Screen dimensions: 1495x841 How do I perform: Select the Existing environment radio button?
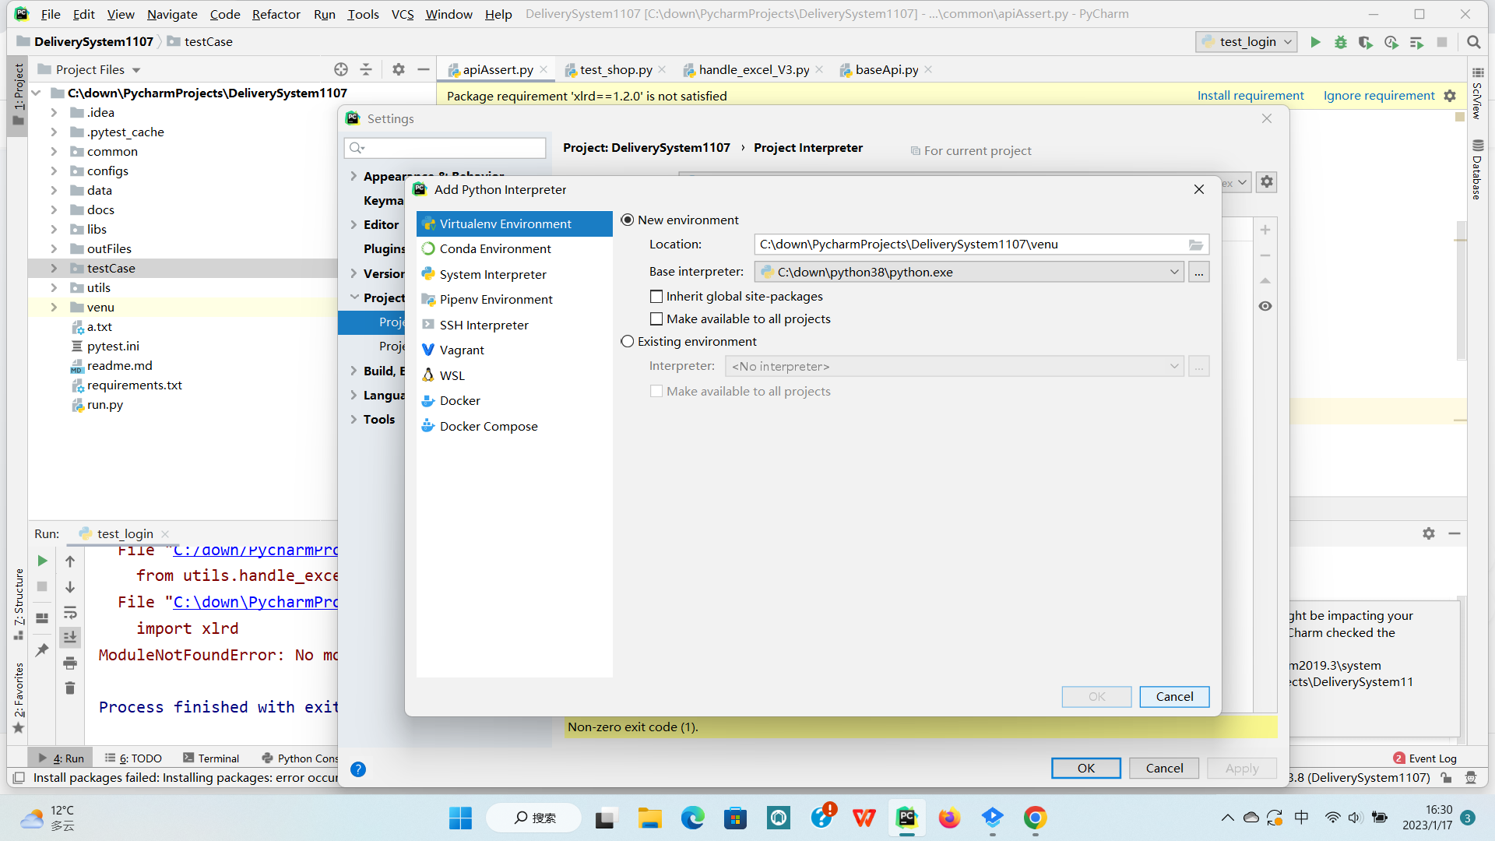tap(628, 342)
